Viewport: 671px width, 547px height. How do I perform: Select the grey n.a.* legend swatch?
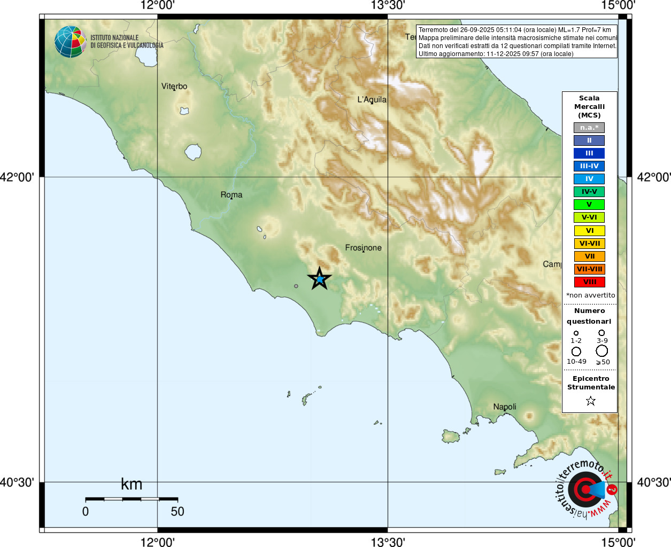coord(589,128)
